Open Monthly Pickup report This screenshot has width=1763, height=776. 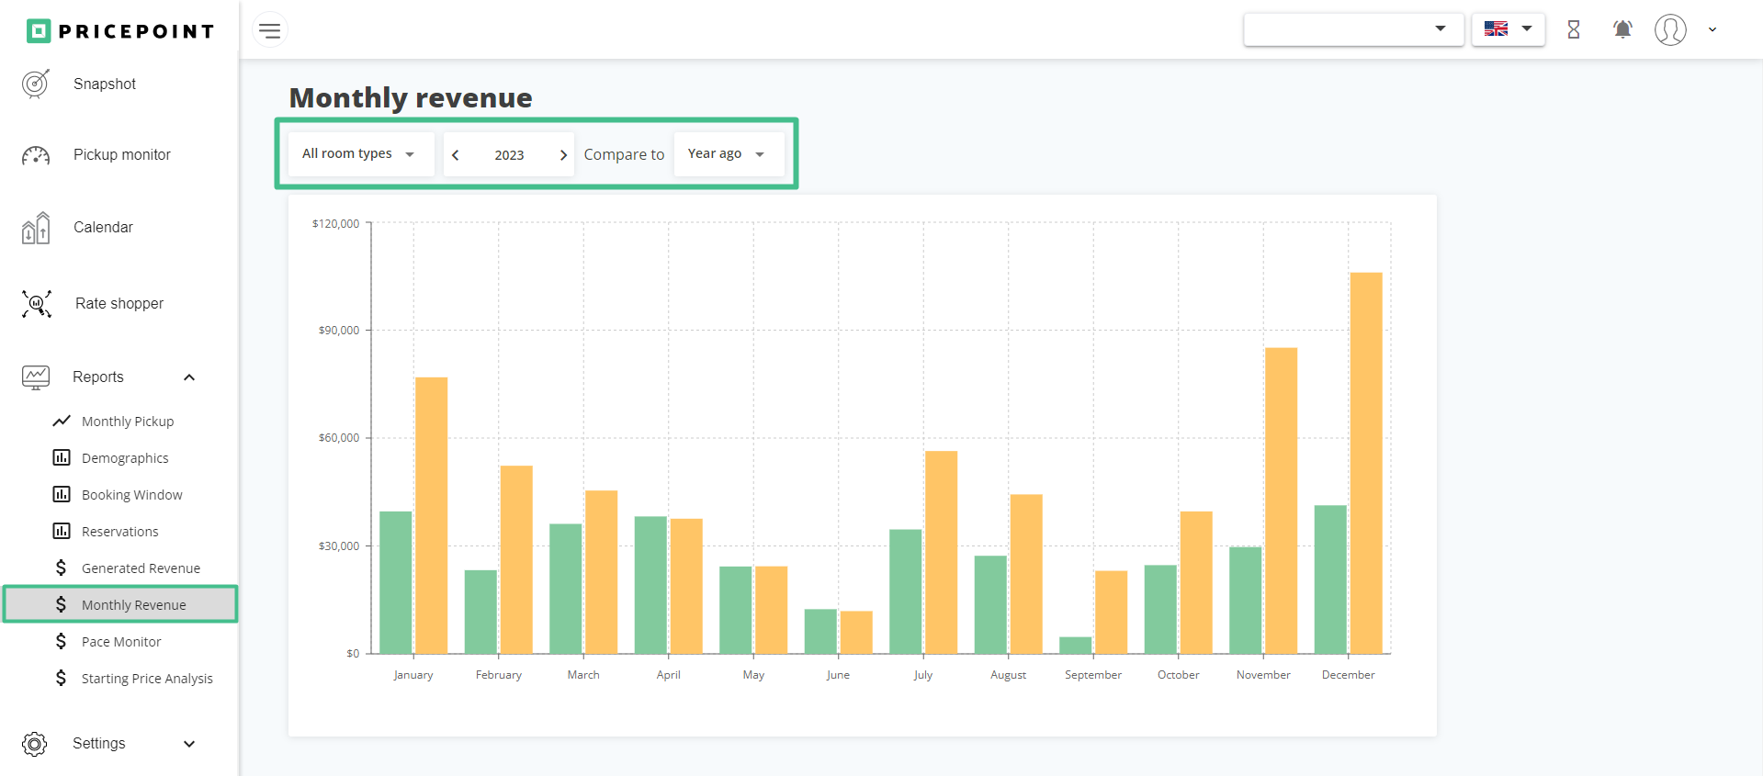tap(128, 422)
